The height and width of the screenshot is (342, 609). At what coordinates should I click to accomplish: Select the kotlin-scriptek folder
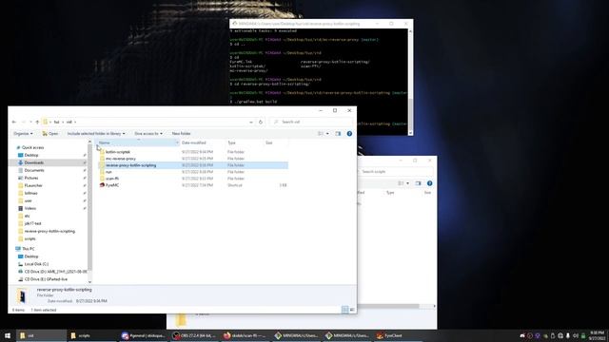(118, 152)
